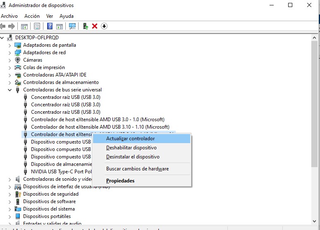The height and width of the screenshot is (230, 320).
Task: Expand Dispositivos del sistema
Action: [x=10, y=209]
